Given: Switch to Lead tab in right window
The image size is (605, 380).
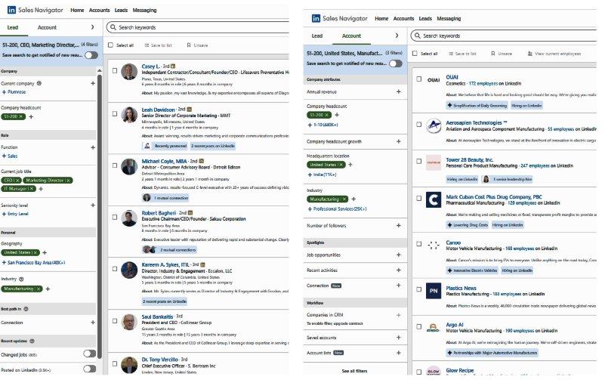Looking at the screenshot, I should tap(317, 36).
